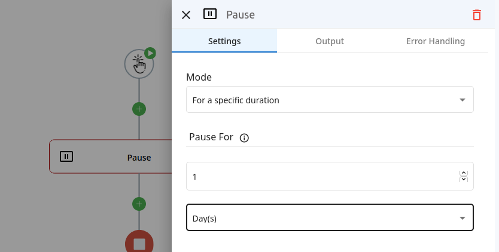The height and width of the screenshot is (252, 499).
Task: Select the Settings tab
Action: 224,41
